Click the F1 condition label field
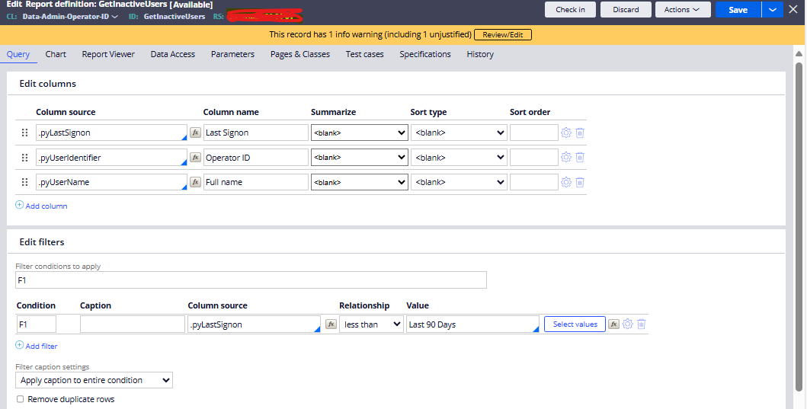 pos(36,324)
